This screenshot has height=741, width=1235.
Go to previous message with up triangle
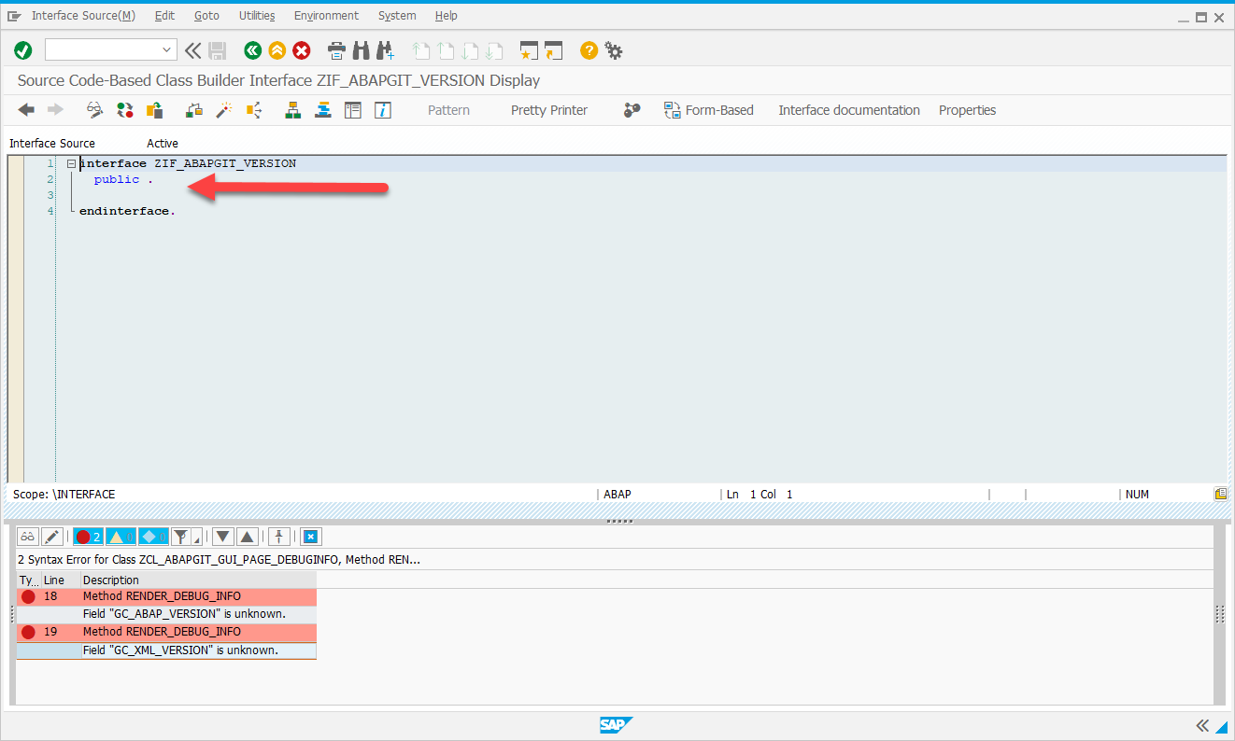247,537
